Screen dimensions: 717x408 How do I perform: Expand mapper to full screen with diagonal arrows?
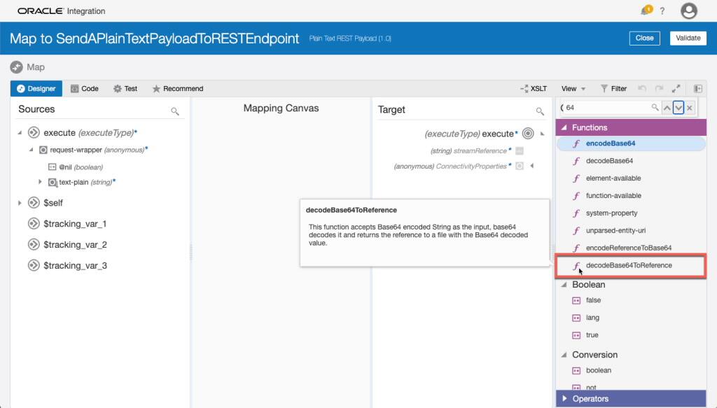(x=676, y=88)
